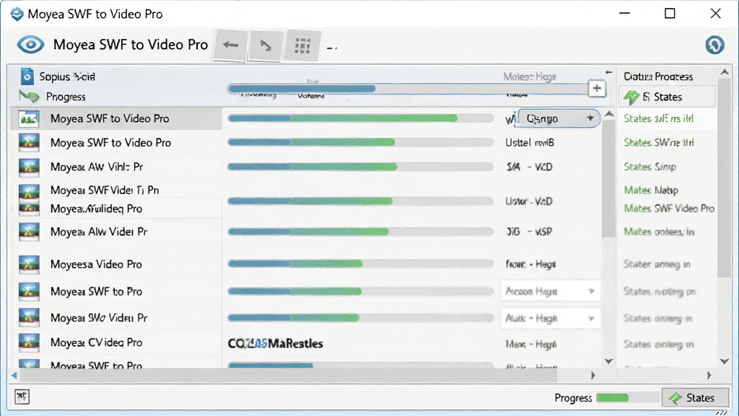This screenshot has width=739, height=416.
Task: Click left arrow of horizontal scrollbar
Action: coord(14,376)
